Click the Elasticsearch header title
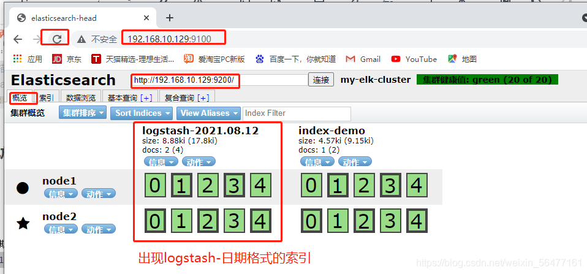 click(x=63, y=80)
